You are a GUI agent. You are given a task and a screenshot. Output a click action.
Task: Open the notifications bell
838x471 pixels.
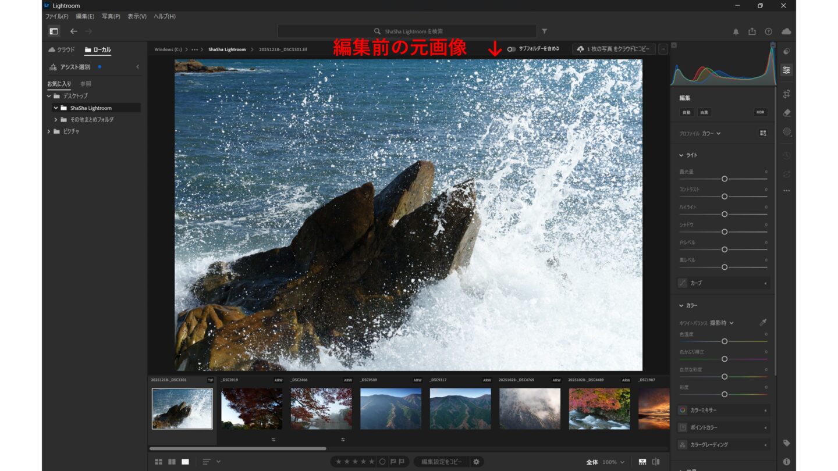(736, 31)
